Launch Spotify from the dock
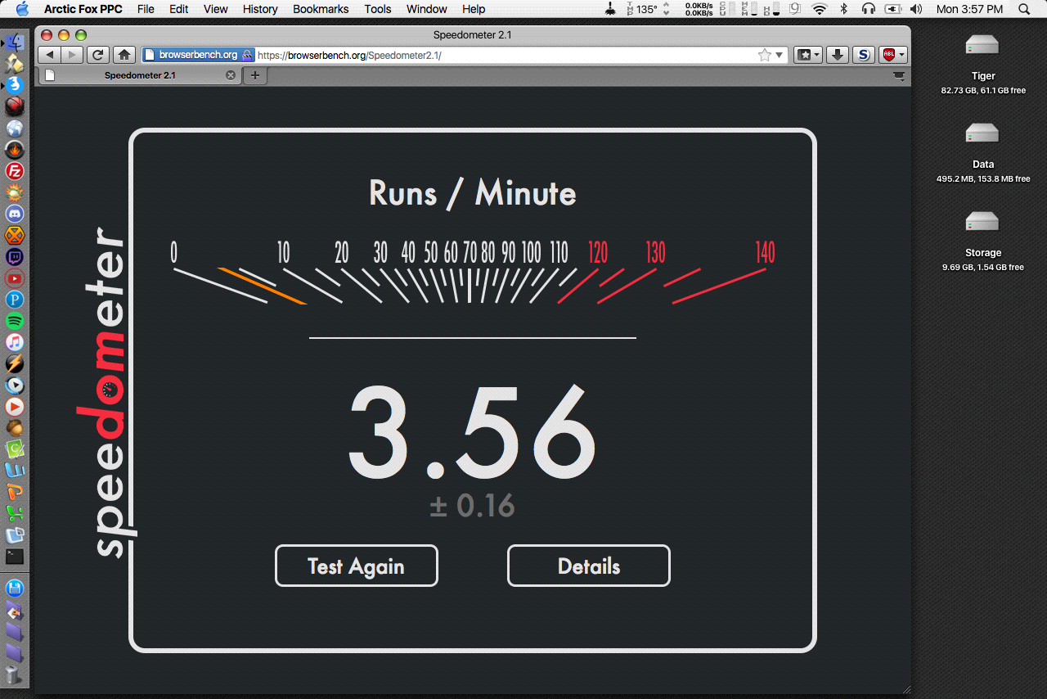 click(15, 321)
